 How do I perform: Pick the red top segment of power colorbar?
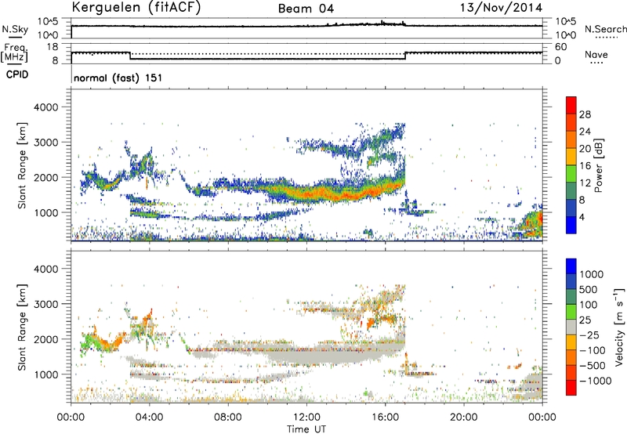(x=571, y=106)
